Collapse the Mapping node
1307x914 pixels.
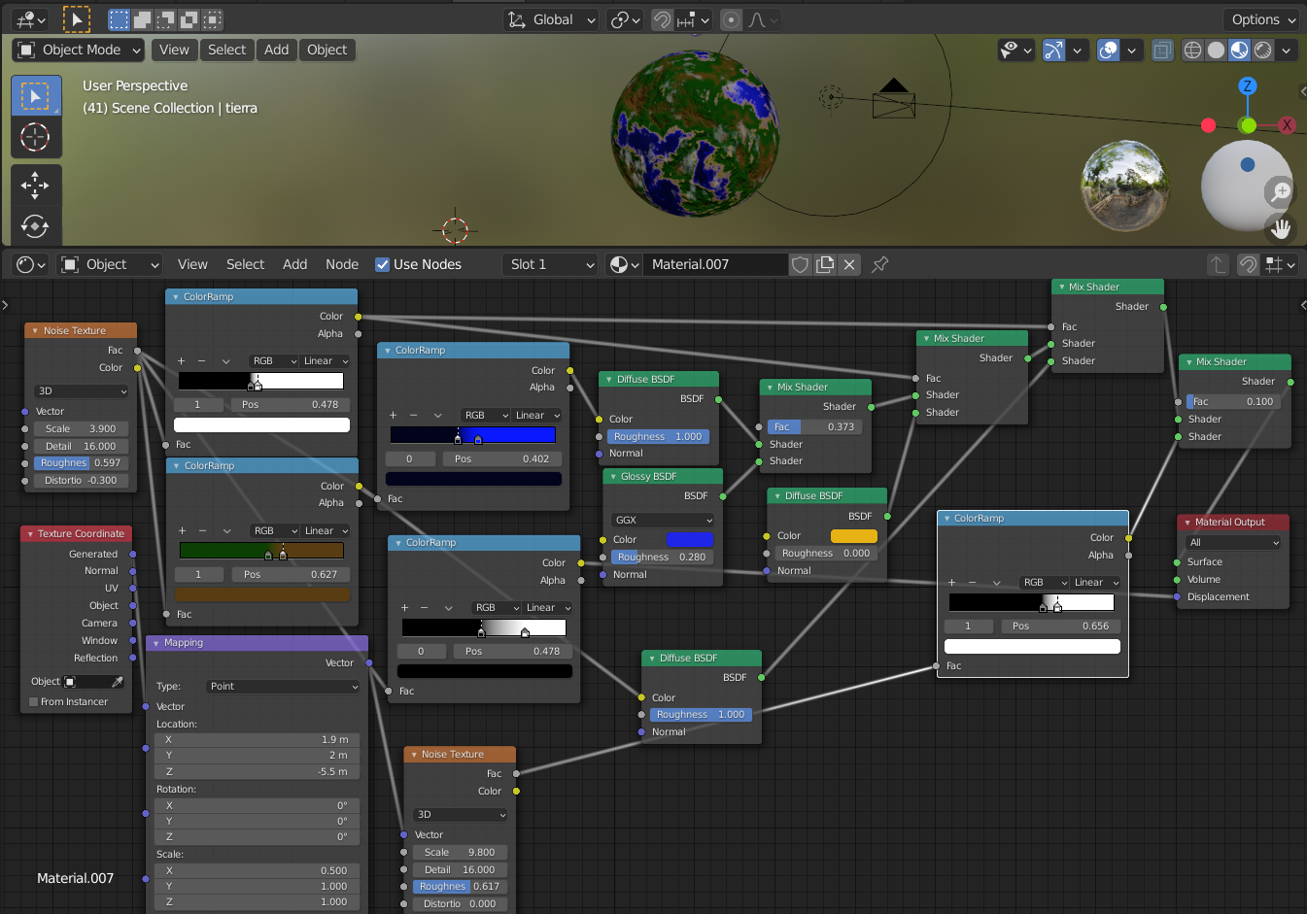coord(155,643)
